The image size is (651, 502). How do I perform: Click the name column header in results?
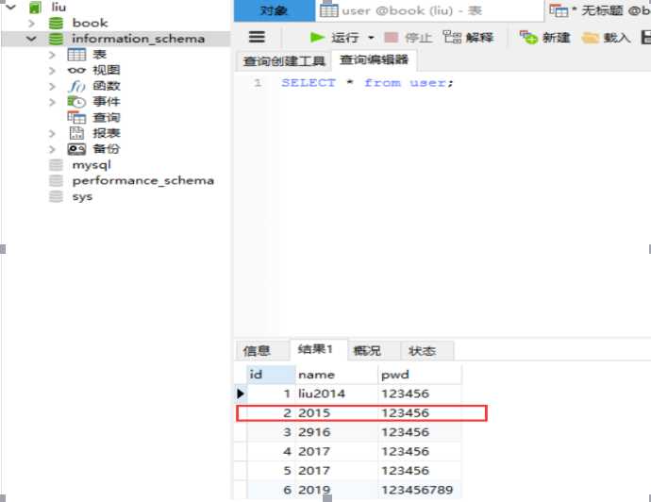(x=316, y=374)
